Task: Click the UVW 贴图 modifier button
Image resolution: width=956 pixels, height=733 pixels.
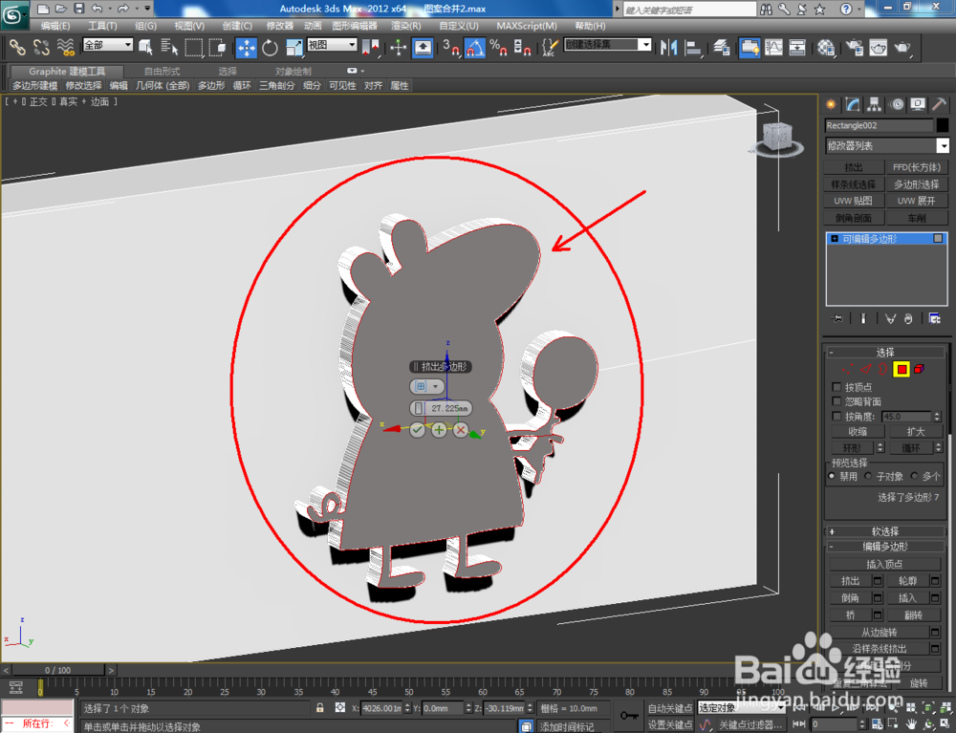Action: click(853, 201)
